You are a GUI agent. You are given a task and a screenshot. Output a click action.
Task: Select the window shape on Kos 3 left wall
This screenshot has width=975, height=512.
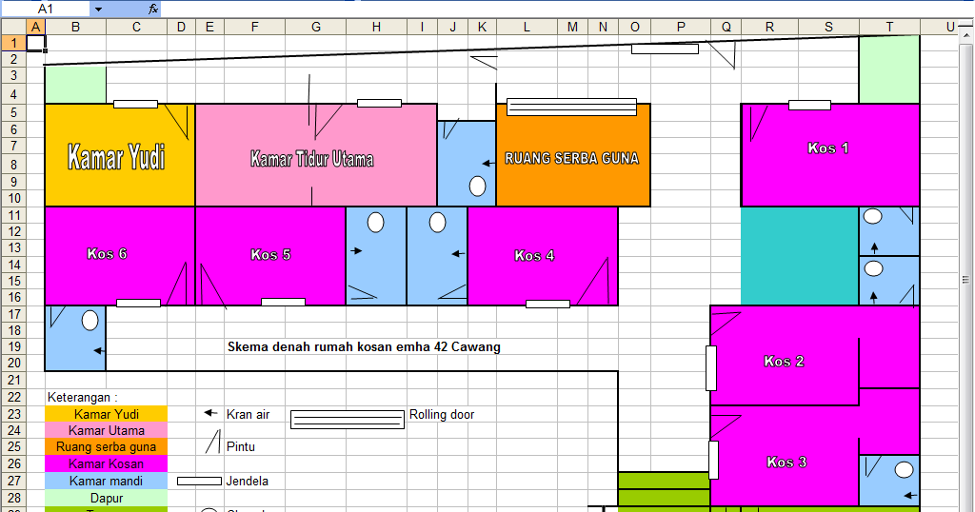click(713, 460)
